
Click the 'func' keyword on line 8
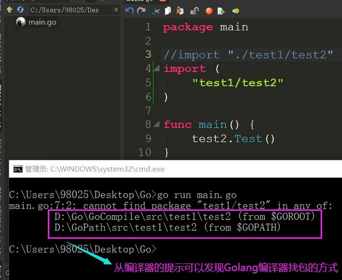[177, 124]
